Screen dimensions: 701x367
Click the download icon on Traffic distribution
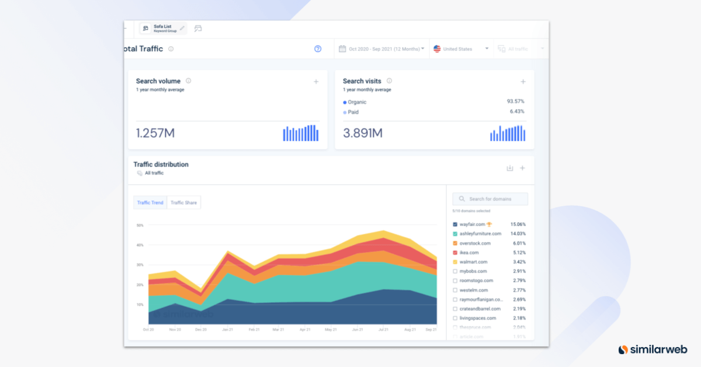coord(509,168)
